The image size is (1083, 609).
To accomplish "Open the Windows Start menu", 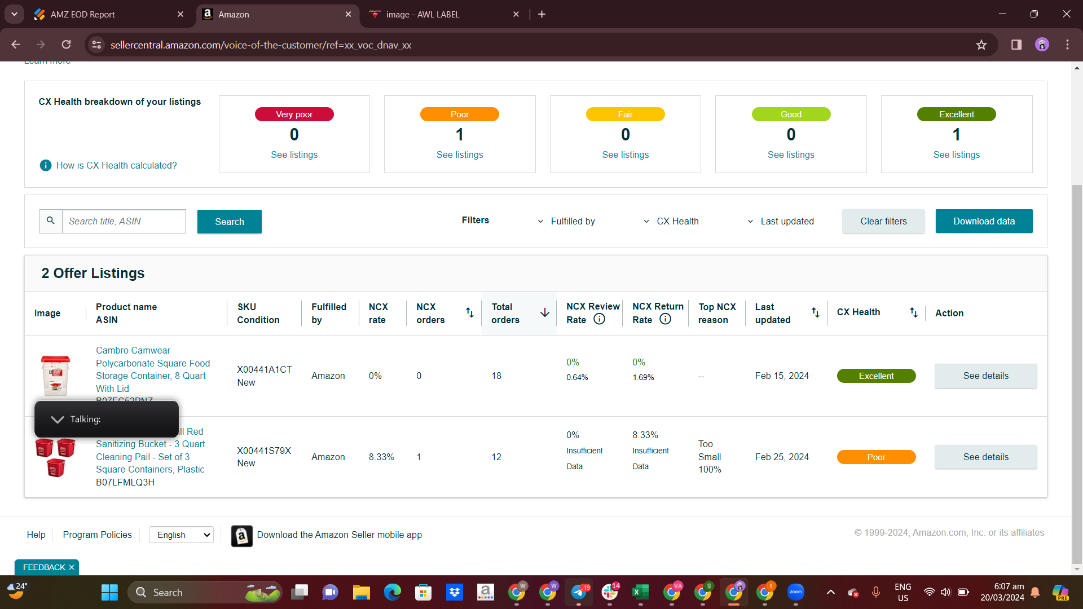I will pos(109,593).
